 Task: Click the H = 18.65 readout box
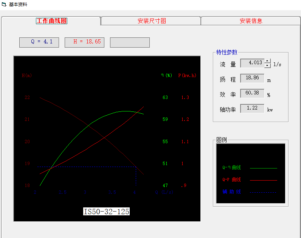84,42
